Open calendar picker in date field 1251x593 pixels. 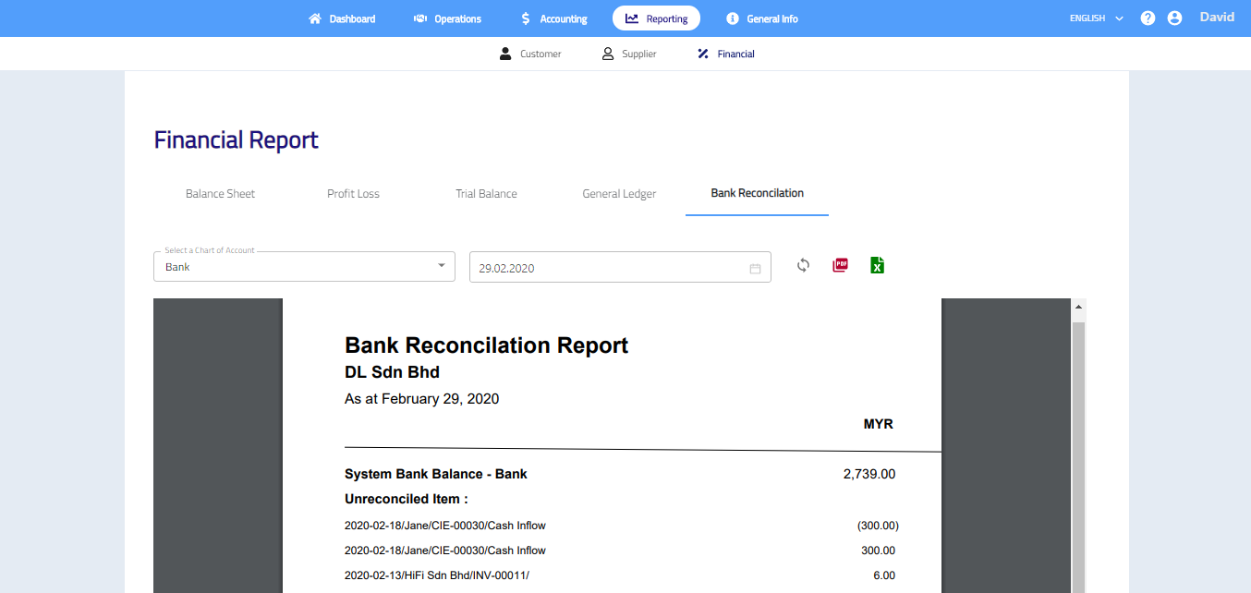(x=755, y=268)
